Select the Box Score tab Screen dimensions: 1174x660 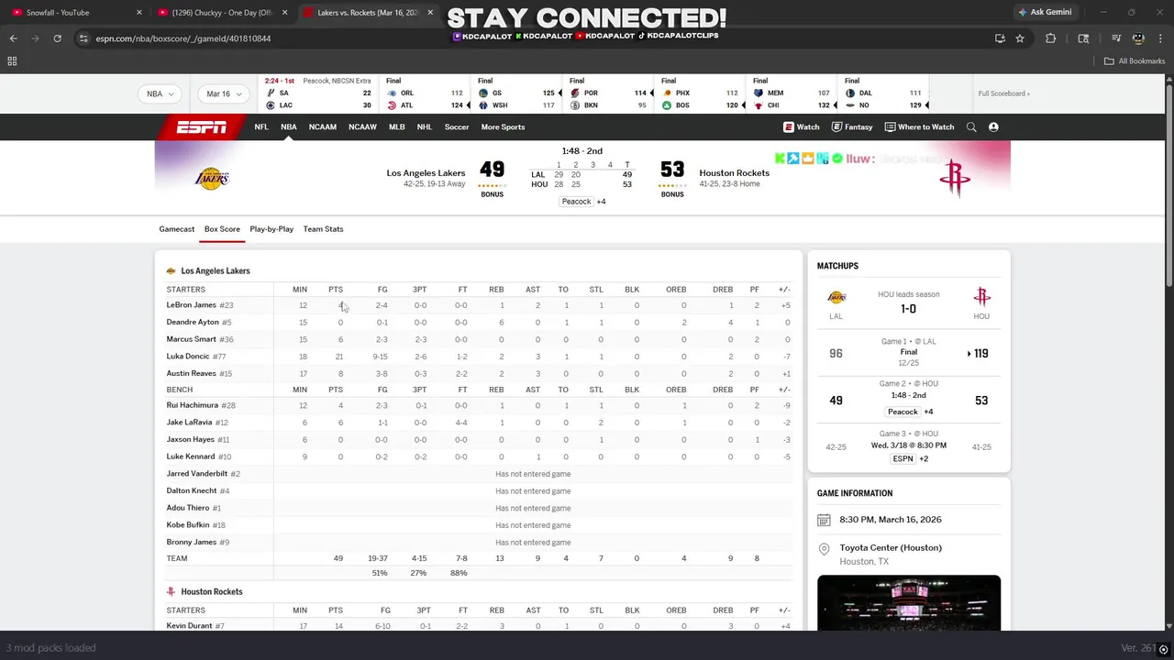222,229
